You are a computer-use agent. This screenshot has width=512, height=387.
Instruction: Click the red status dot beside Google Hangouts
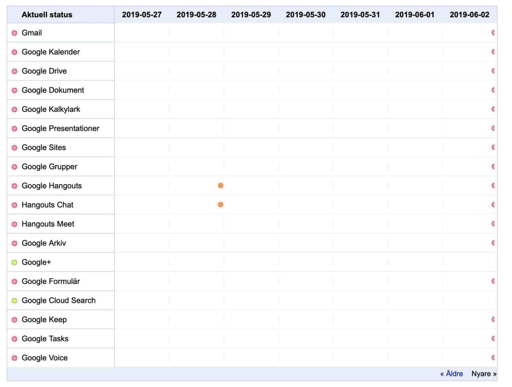pyautogui.click(x=14, y=186)
